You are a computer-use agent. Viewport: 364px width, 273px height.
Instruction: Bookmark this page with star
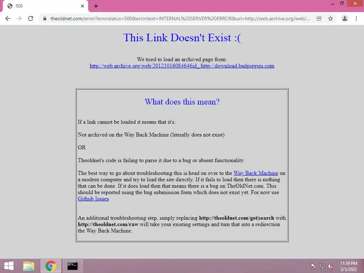(331, 18)
